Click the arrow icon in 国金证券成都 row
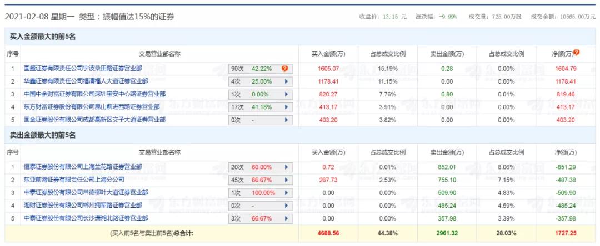Screen dimensions: 600x246 [287, 120]
